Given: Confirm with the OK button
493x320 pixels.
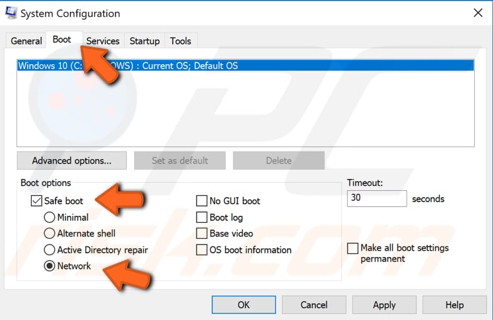Looking at the screenshot, I should coord(243,304).
